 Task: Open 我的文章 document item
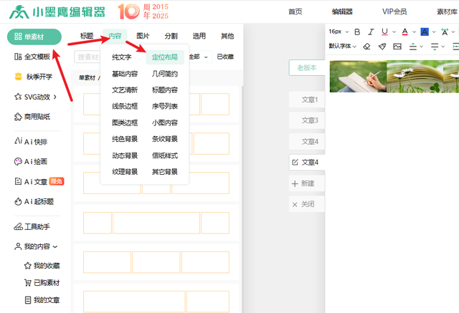[x=42, y=300]
